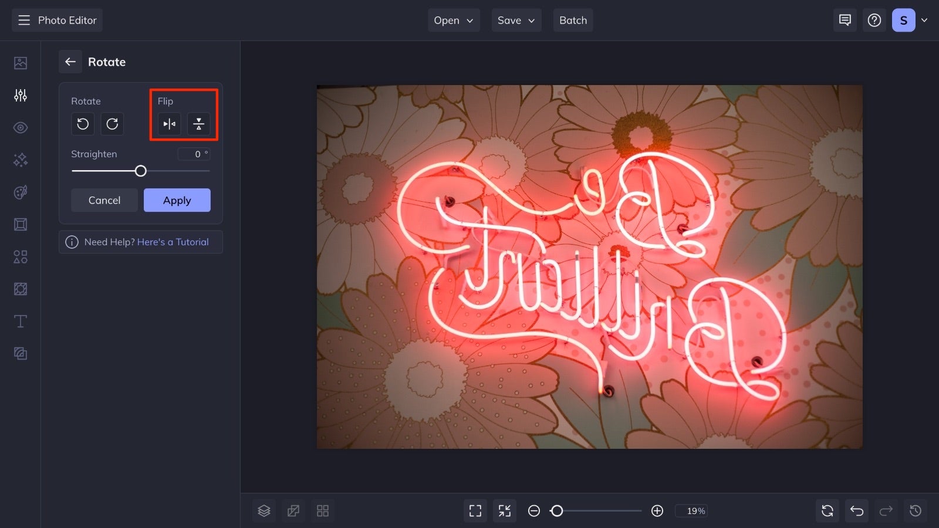Open the account menu chevron
Viewport: 939px width, 528px height.
[x=925, y=20]
